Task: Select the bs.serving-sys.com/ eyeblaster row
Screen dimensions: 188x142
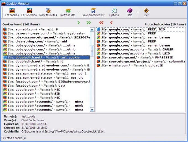Action: click(46, 33)
